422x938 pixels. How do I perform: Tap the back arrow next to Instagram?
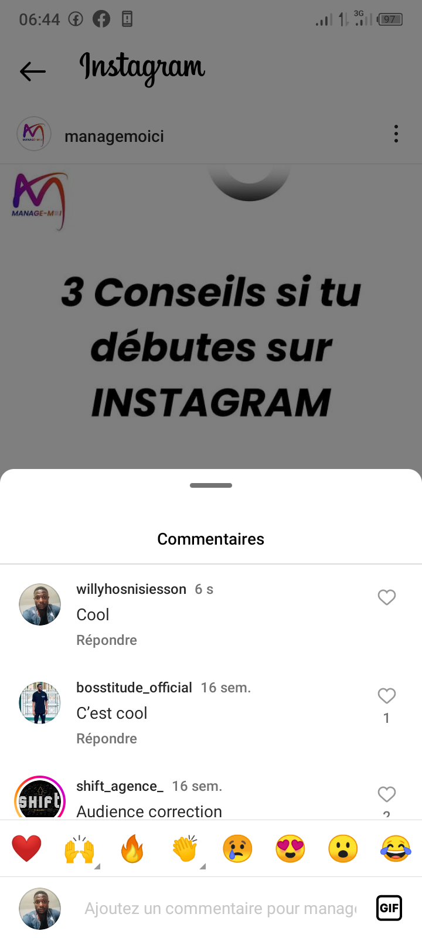click(33, 72)
